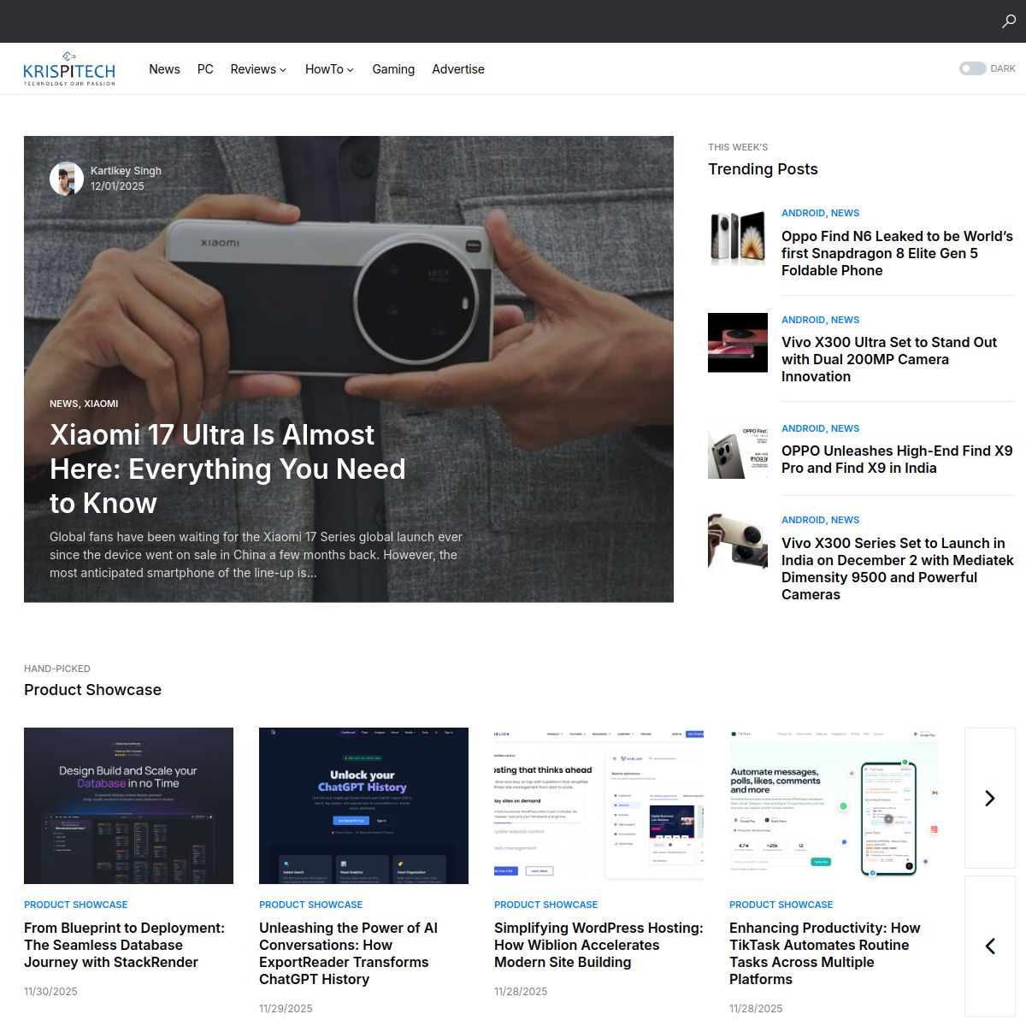1026x1026 pixels.
Task: Click XIAOMI tag on the featured story
Action: [101, 403]
